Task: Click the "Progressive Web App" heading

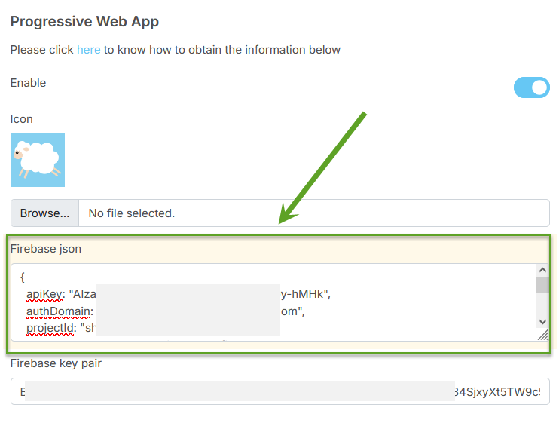Action: (x=84, y=21)
